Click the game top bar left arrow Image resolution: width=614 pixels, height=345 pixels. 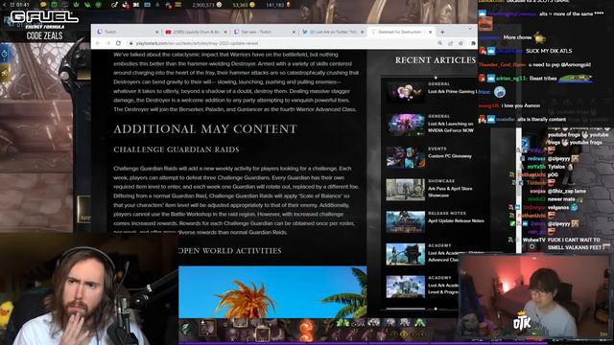point(5,5)
